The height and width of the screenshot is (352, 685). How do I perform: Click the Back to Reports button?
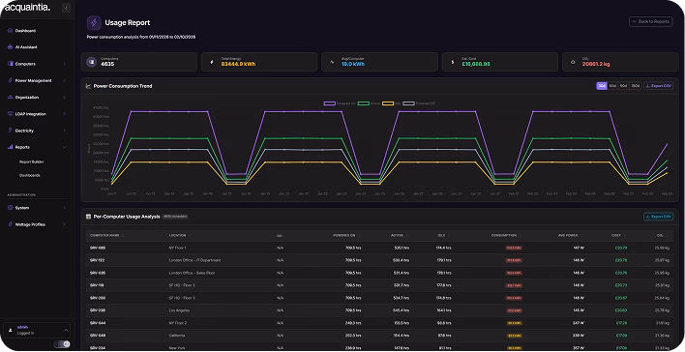650,21
